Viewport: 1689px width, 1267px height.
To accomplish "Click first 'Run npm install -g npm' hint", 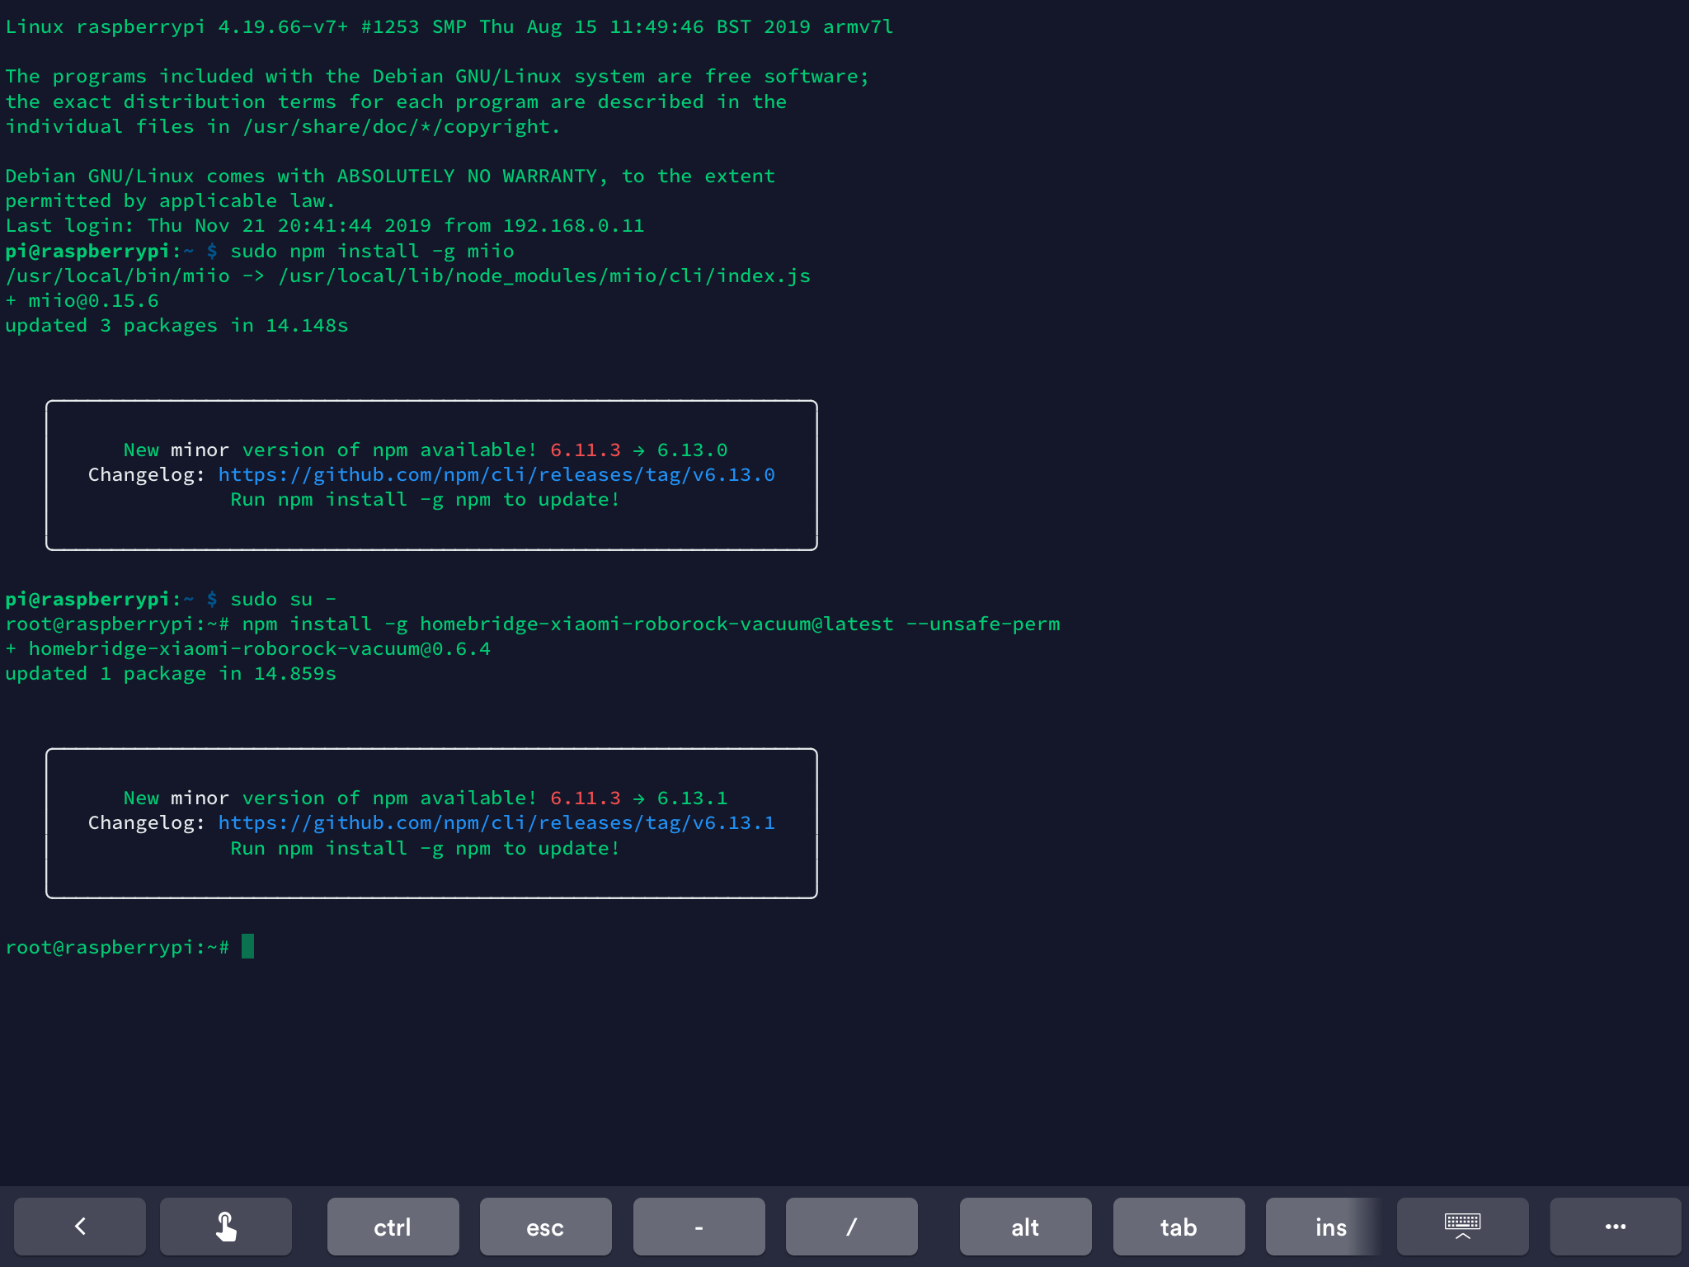I will click(x=424, y=500).
